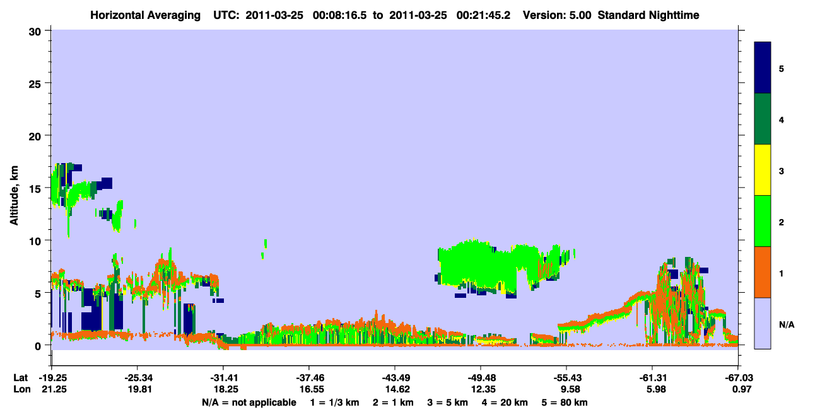Image resolution: width=820 pixels, height=420 pixels.
Task: Click the 'Lon' row label
Action: coord(21,390)
